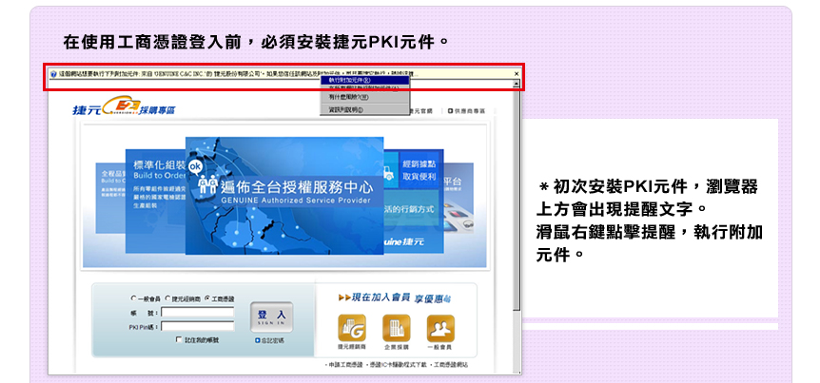Screen dimensions: 820x383
Task: Click the PKI Pin碼 input field
Action: (198, 327)
